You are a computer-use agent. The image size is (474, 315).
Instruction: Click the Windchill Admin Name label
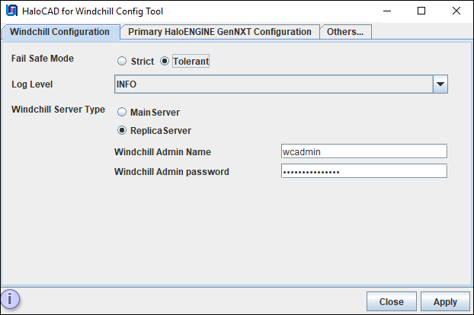162,151
